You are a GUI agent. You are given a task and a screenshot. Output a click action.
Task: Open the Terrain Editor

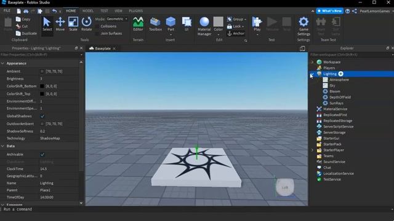click(x=138, y=25)
